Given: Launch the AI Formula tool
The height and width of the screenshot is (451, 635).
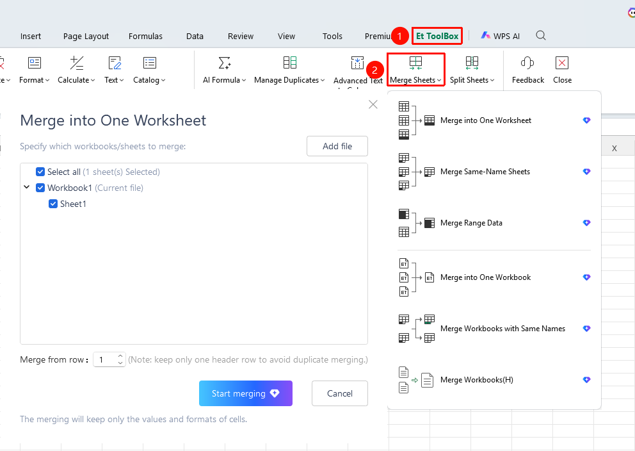Looking at the screenshot, I should coord(224,70).
